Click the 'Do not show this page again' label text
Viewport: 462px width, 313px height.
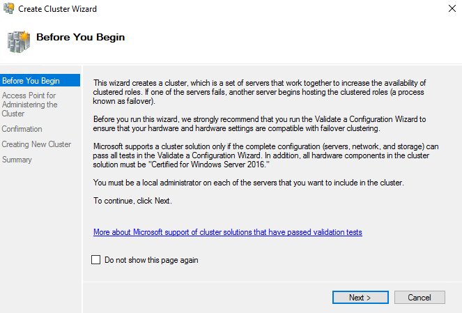pyautogui.click(x=151, y=260)
